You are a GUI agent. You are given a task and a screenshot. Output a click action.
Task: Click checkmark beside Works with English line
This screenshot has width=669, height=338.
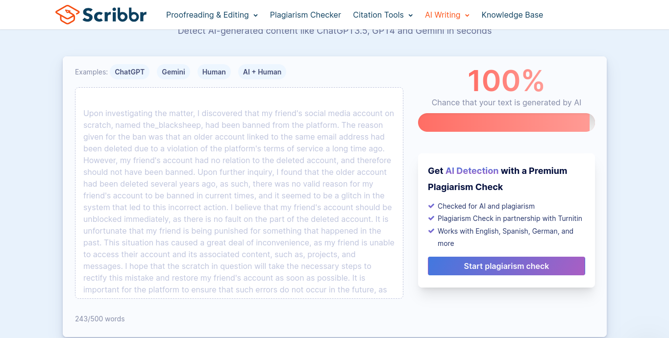tap(431, 231)
